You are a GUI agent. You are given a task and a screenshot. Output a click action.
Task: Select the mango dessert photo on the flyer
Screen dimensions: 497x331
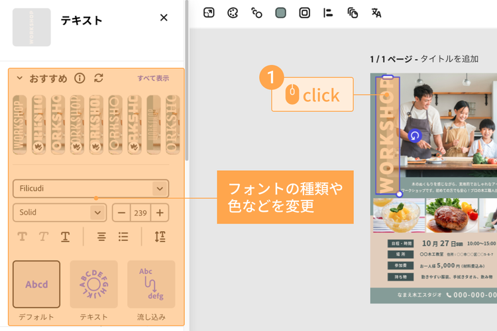click(x=399, y=216)
